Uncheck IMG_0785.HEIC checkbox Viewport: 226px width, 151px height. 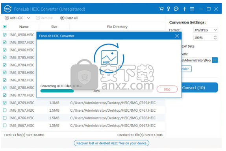5,57
